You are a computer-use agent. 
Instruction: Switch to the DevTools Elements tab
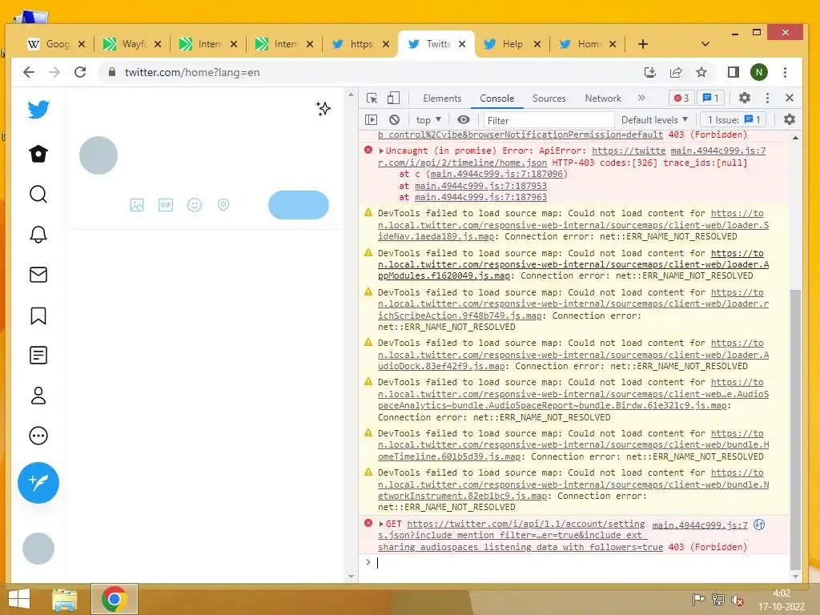(x=442, y=98)
